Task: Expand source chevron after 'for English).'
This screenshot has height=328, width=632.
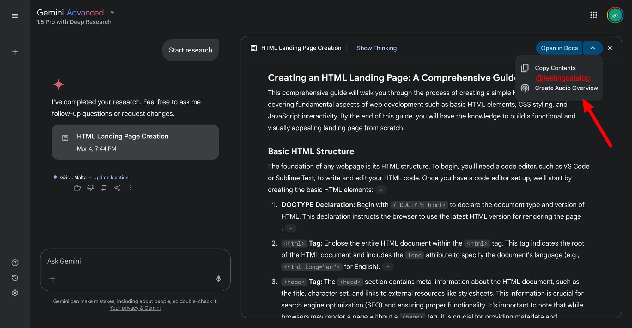Action: click(388, 267)
